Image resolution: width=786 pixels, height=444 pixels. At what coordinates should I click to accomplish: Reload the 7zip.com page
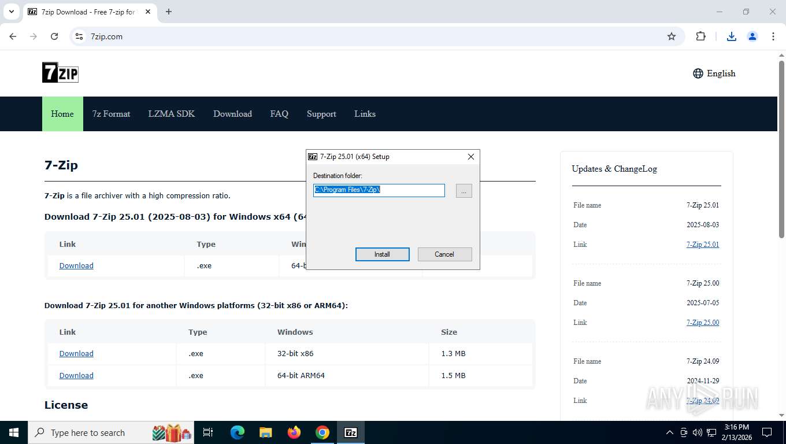[54, 36]
